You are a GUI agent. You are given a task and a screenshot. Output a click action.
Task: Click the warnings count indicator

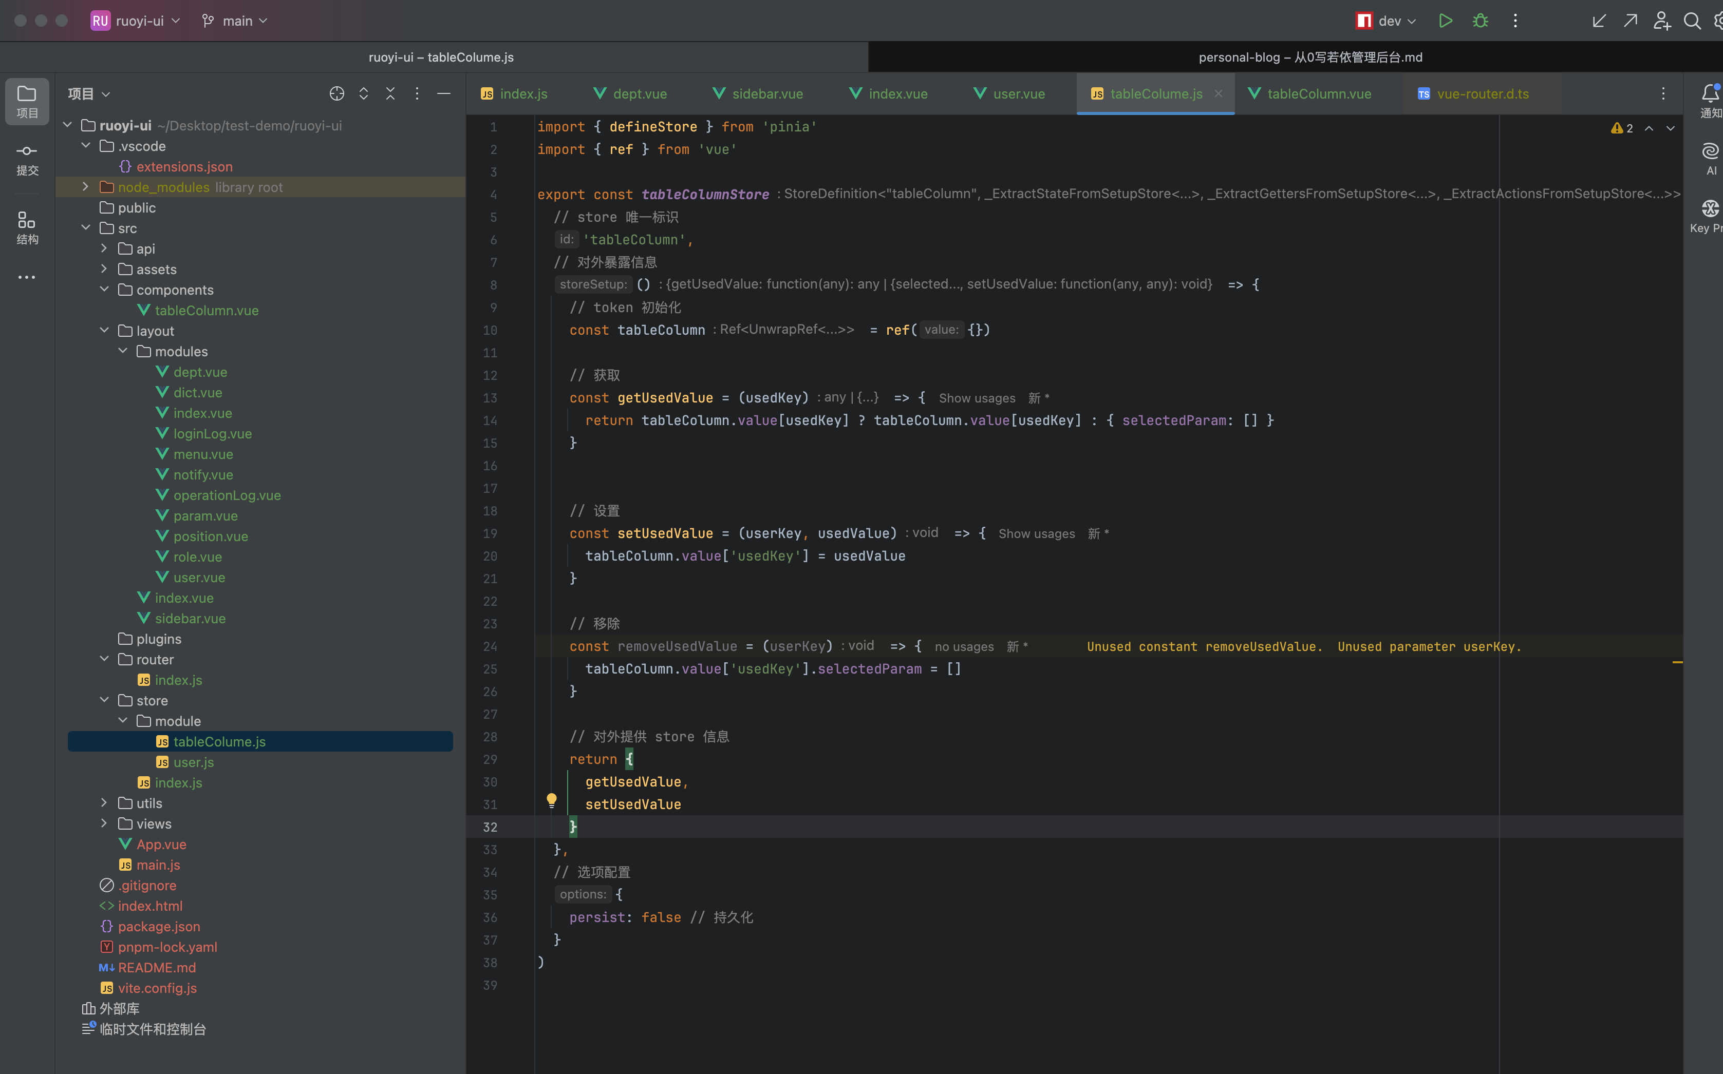tap(1622, 128)
